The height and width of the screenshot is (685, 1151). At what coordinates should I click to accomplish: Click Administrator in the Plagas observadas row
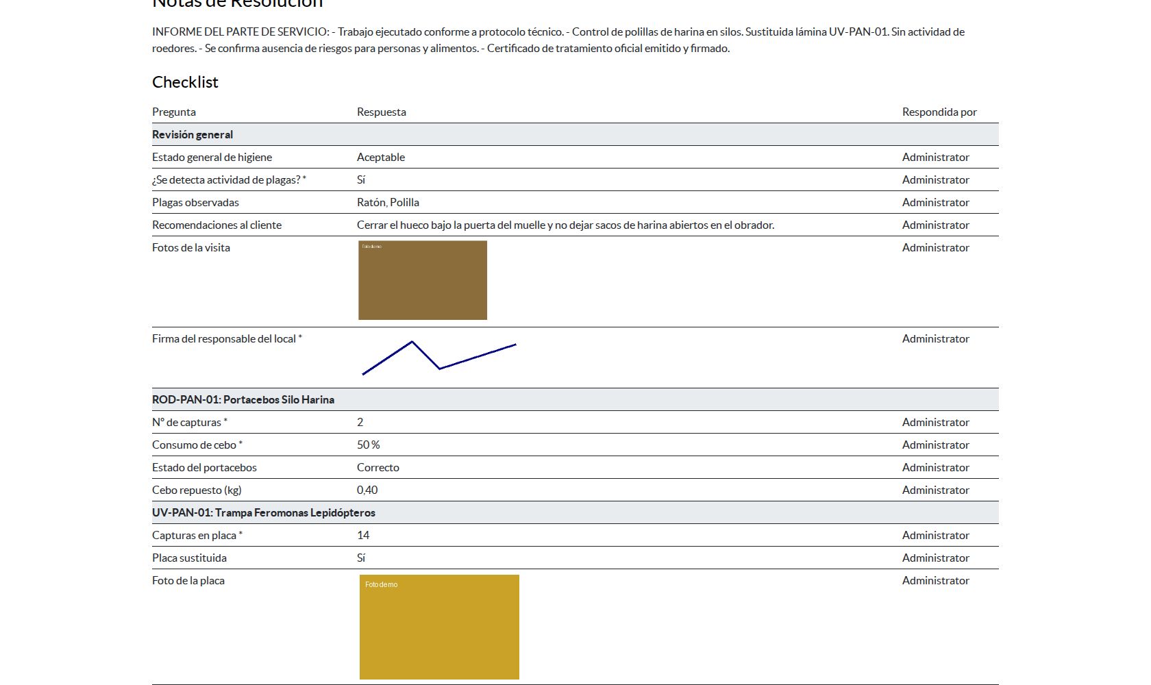click(936, 202)
